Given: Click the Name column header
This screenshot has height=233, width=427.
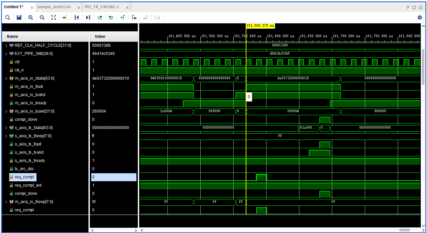Looking at the screenshot, I should [x=45, y=37].
